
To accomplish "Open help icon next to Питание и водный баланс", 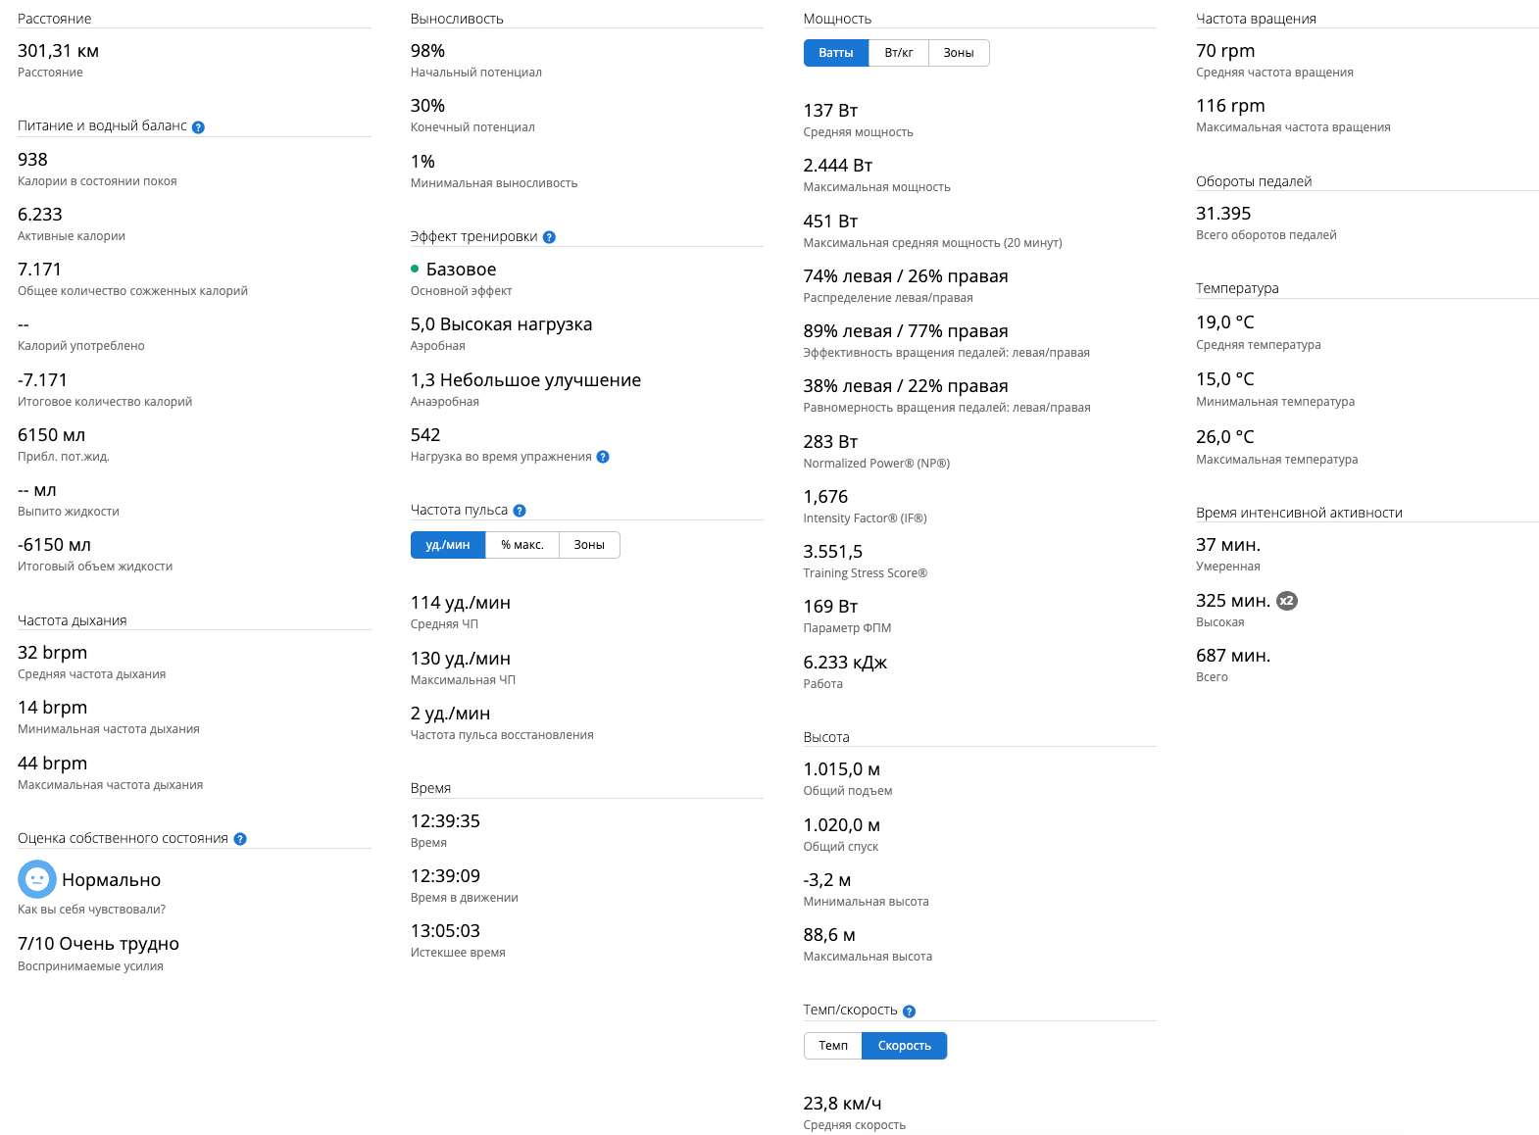I will [x=198, y=127].
